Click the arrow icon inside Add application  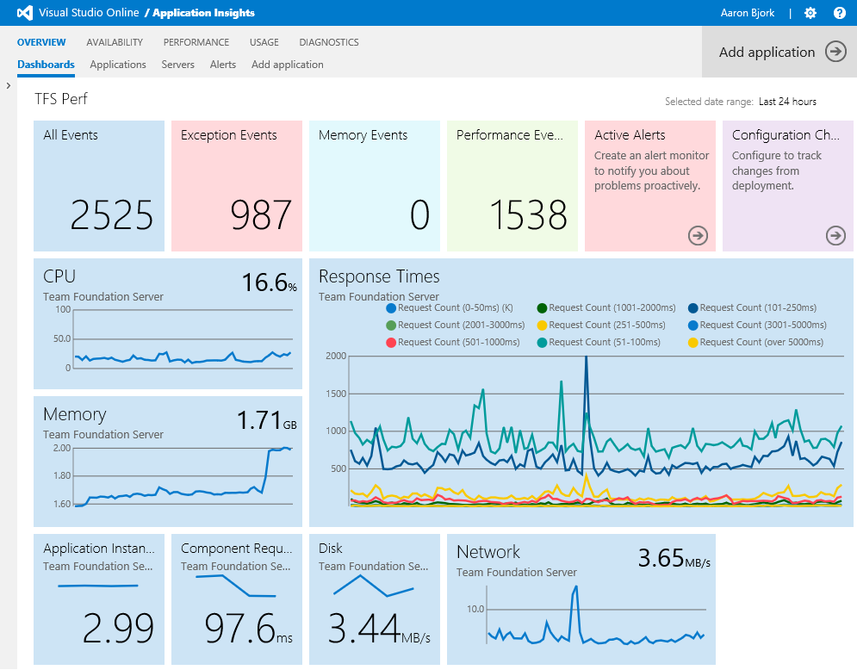[x=835, y=52]
